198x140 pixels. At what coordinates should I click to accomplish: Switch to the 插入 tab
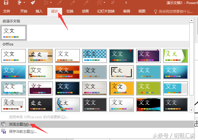tap(39, 11)
